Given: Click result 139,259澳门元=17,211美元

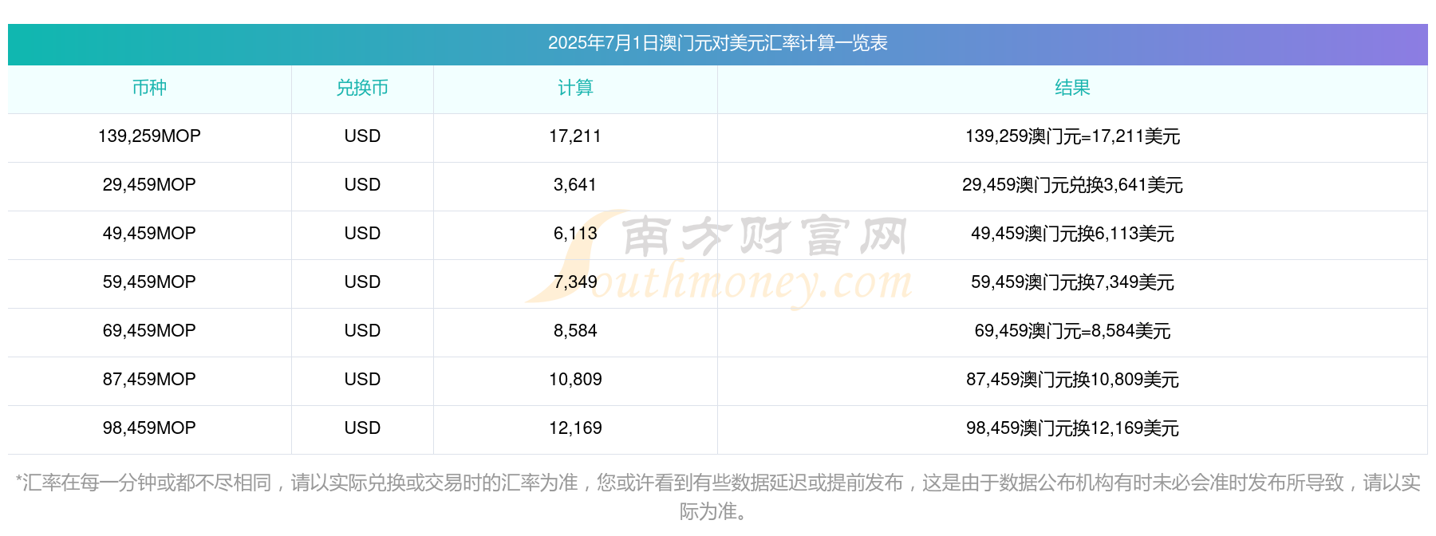Looking at the screenshot, I should pos(1072,137).
